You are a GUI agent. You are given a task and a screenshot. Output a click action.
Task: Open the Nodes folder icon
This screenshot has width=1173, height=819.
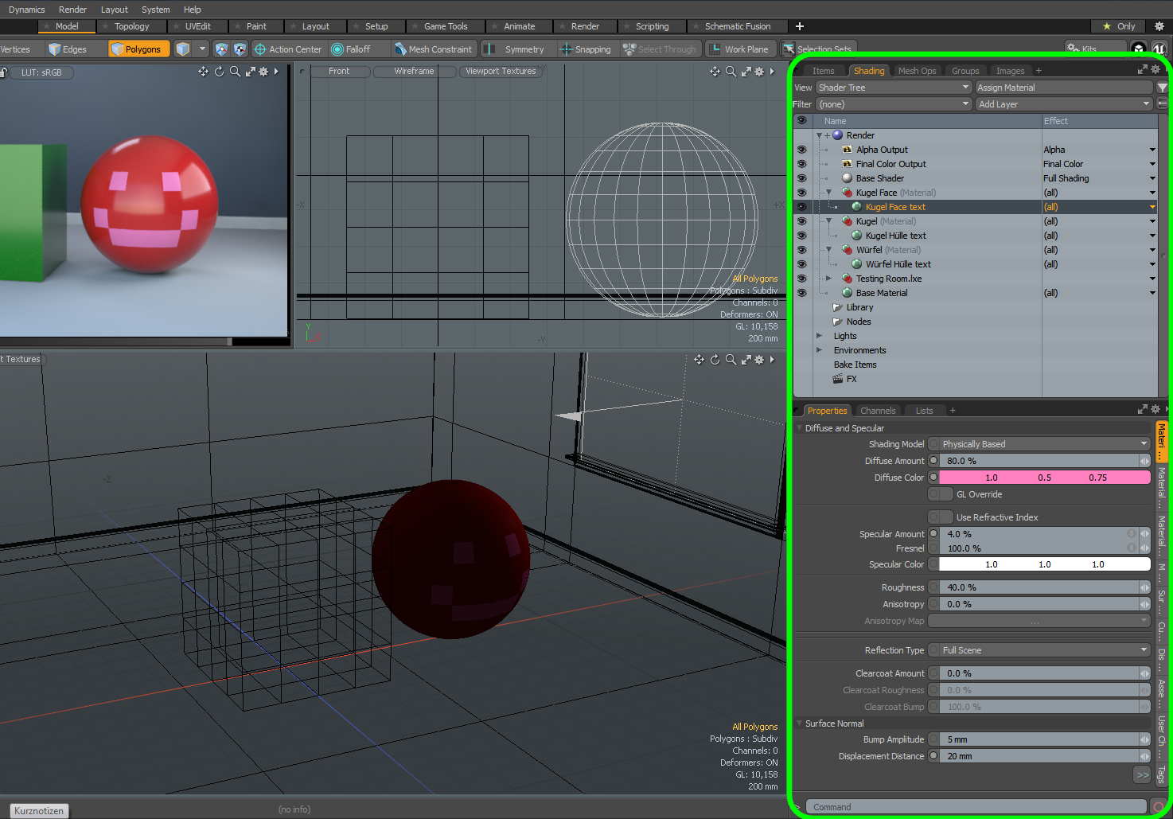tap(837, 322)
